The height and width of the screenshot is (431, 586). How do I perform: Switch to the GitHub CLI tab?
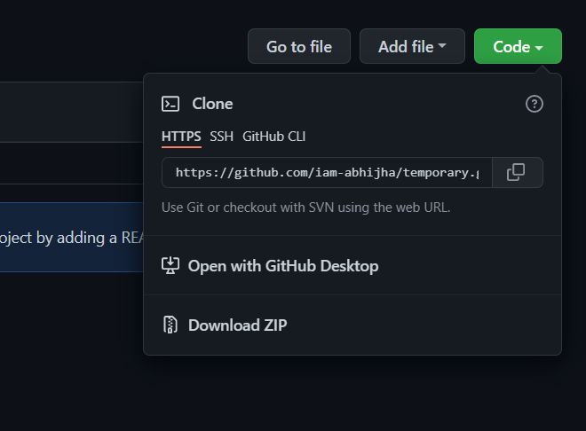[273, 137]
